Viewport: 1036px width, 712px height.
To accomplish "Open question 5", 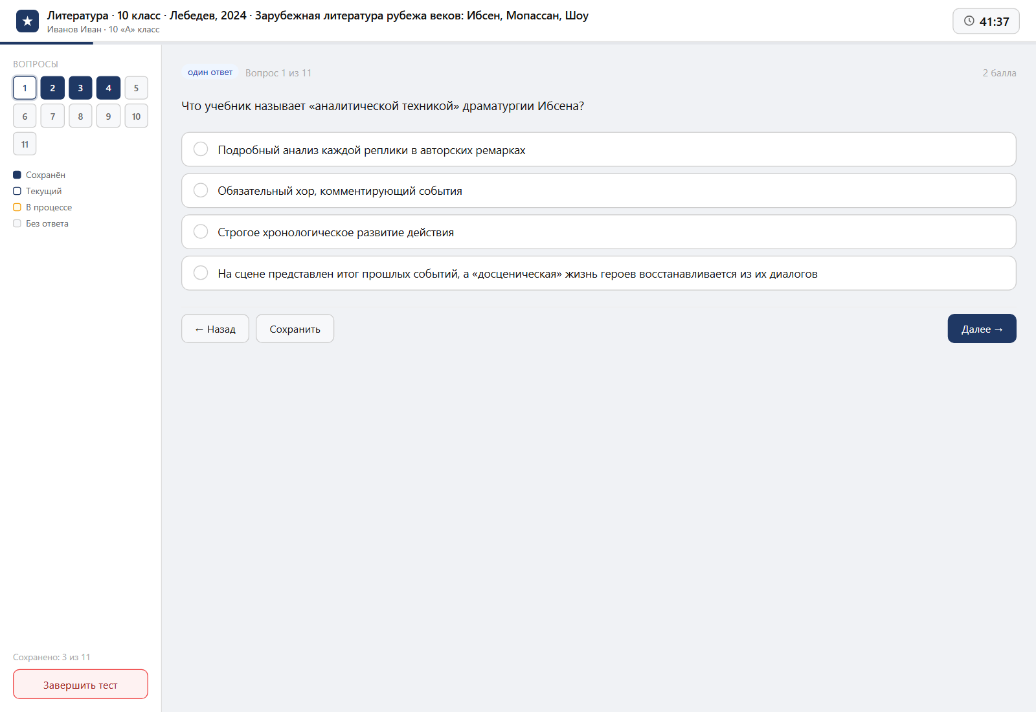I will tap(136, 88).
